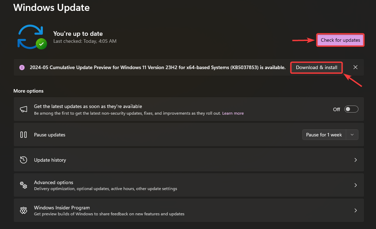
Task: Dismiss the cumulative update preview banner
Action: [355, 67]
